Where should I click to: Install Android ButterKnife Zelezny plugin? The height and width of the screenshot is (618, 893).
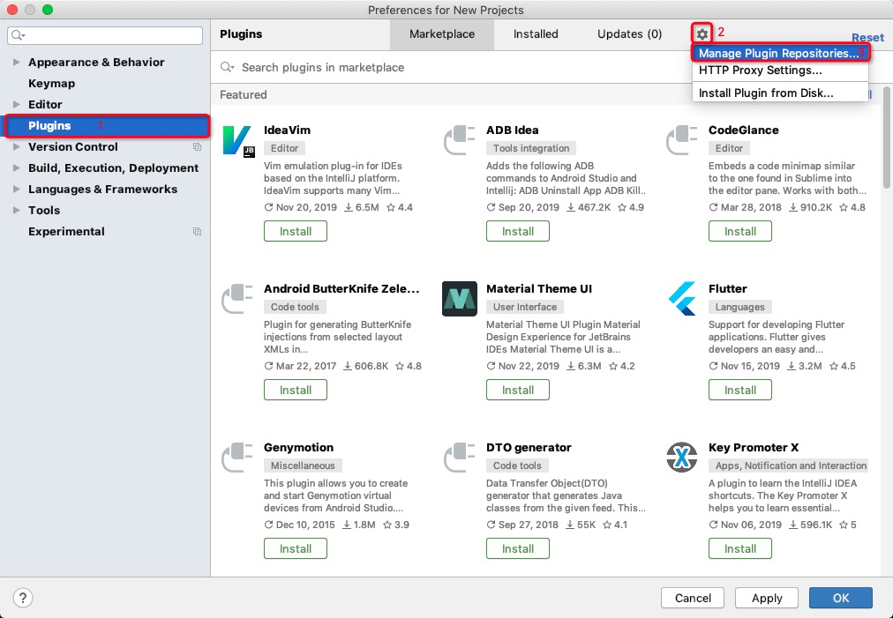click(296, 390)
